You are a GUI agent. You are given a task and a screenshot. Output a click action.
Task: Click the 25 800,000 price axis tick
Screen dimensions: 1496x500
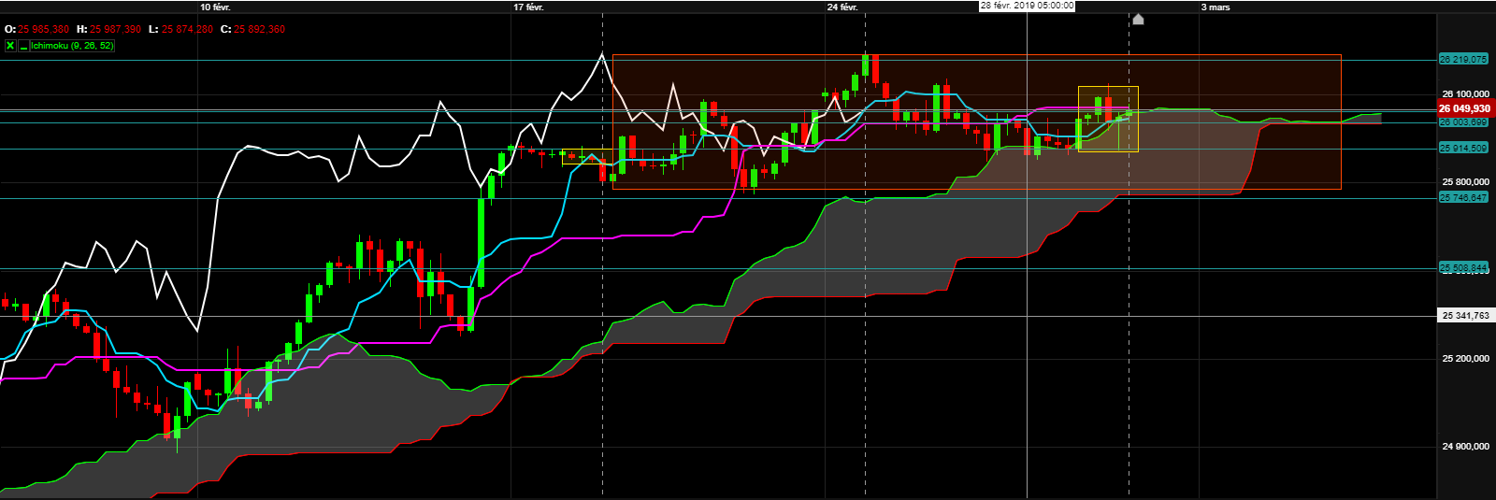pyautogui.click(x=1465, y=181)
